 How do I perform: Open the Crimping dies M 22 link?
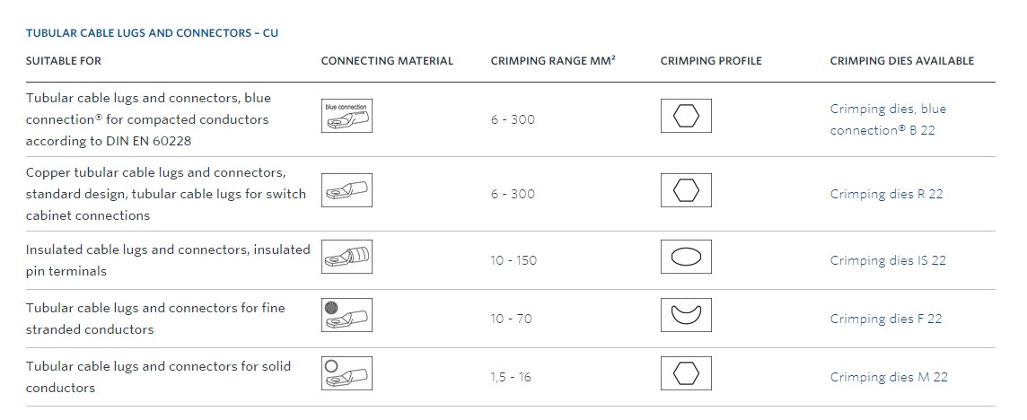(x=889, y=378)
